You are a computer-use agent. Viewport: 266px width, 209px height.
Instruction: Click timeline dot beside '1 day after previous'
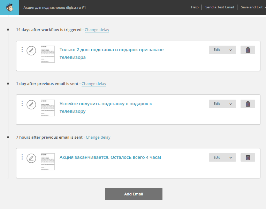point(8,84)
